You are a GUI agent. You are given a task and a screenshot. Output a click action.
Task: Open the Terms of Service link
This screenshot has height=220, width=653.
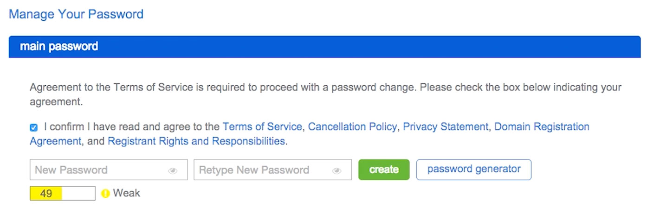tap(262, 126)
